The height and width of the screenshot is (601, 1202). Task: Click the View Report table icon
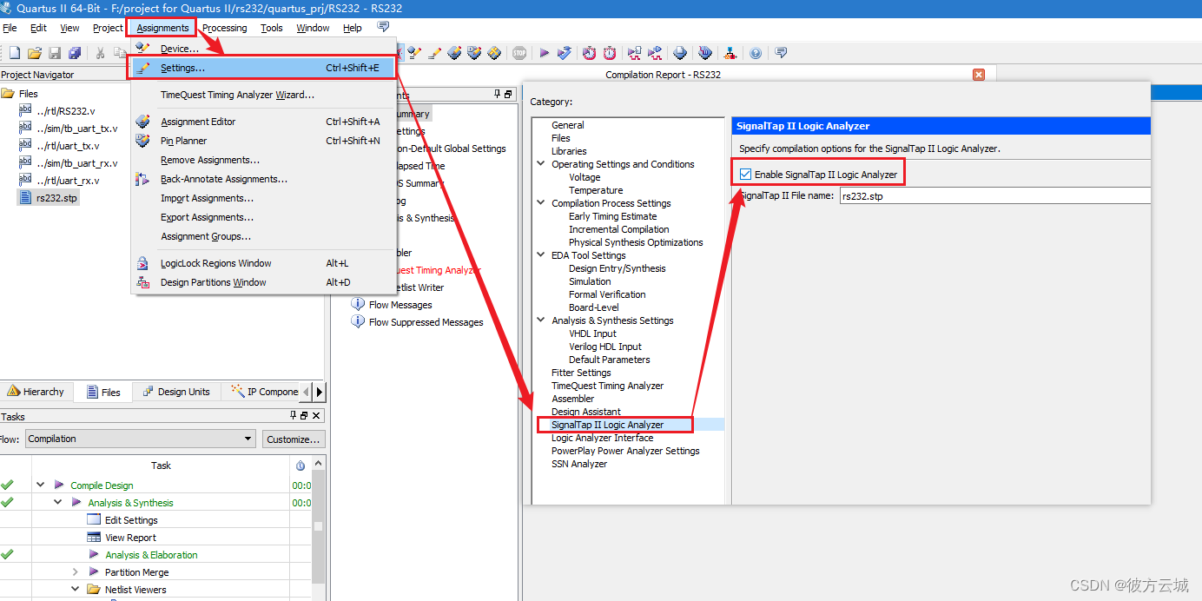94,537
